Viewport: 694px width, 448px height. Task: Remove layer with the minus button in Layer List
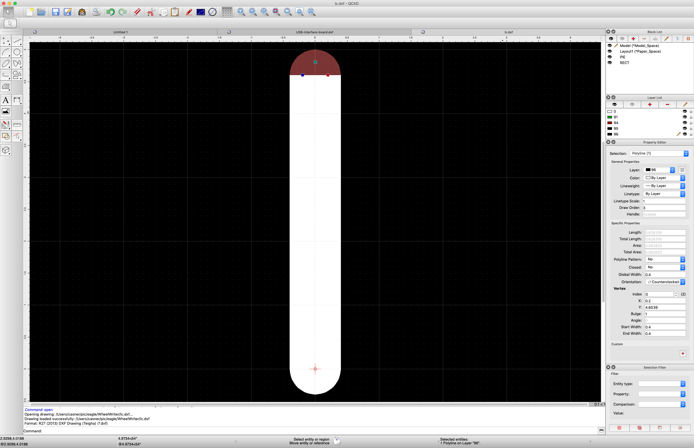[667, 104]
